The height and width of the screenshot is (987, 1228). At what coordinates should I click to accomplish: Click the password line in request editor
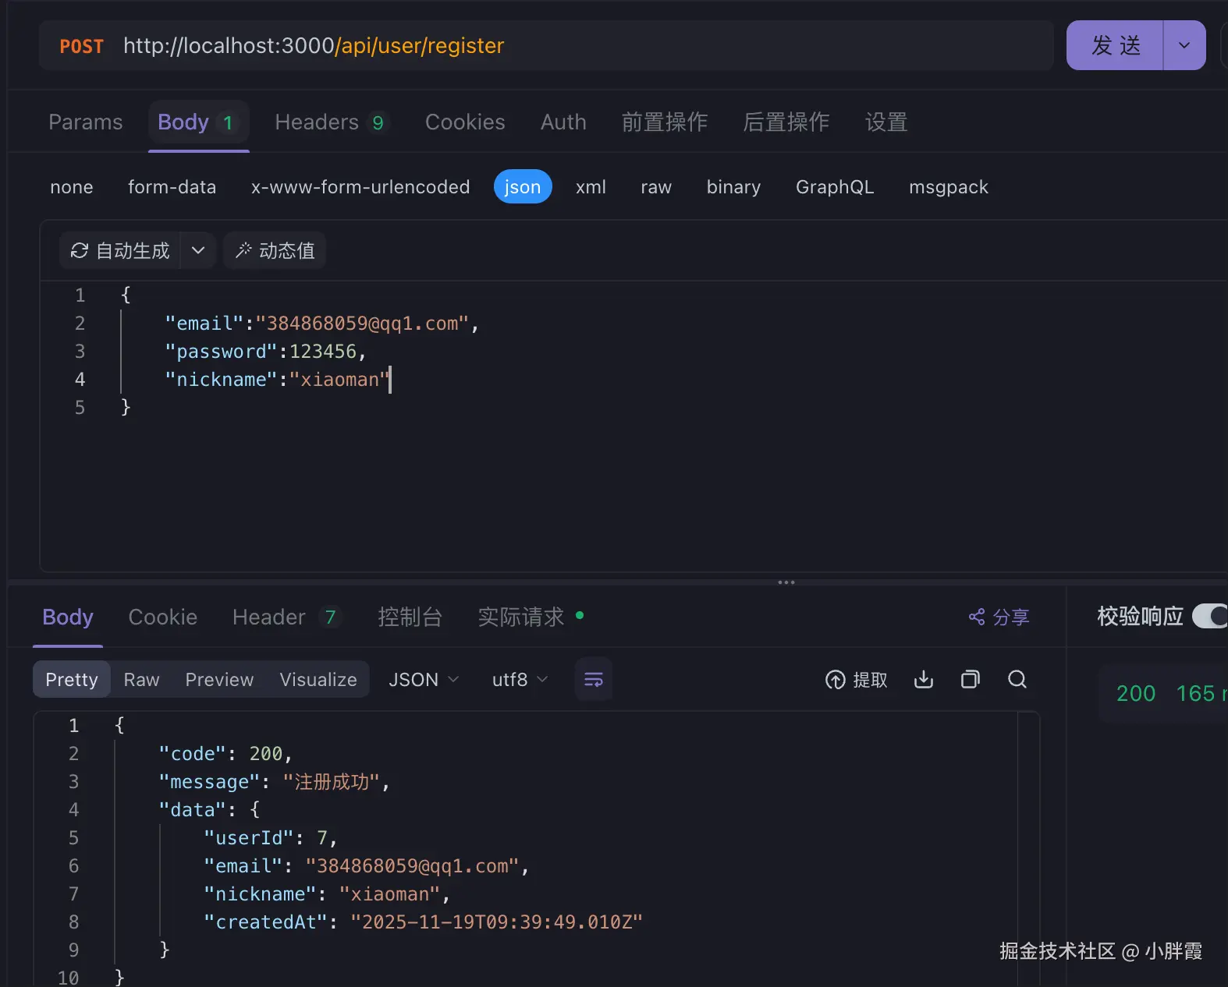pos(265,352)
